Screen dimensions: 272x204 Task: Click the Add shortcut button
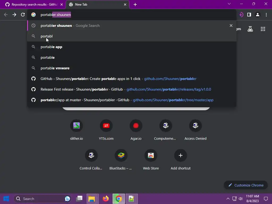click(x=181, y=159)
